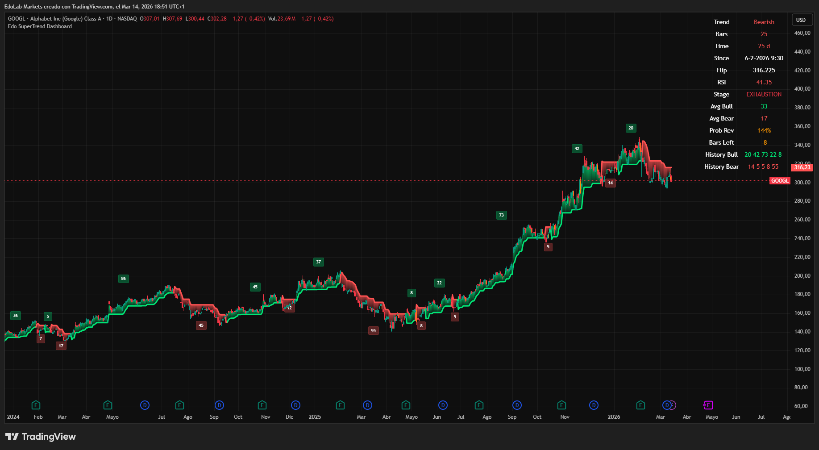The width and height of the screenshot is (819, 450).
Task: Click the green bull count label 73
Action: click(x=502, y=215)
